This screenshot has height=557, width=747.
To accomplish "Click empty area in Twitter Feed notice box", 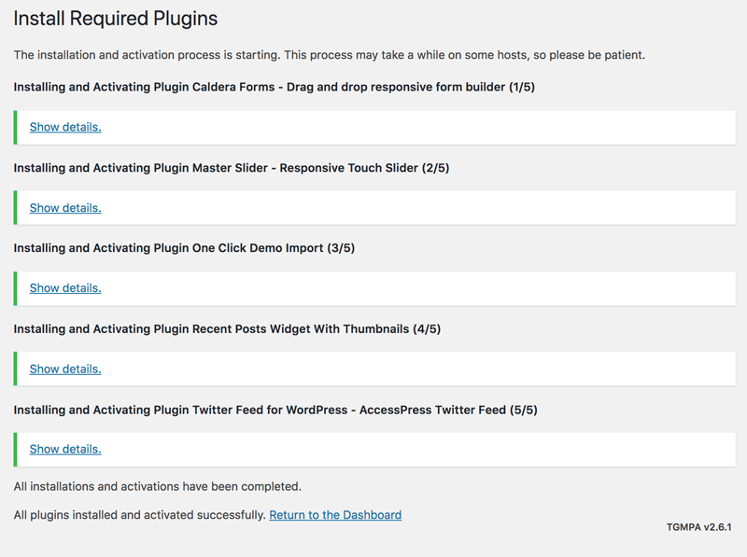I will click(x=420, y=449).
